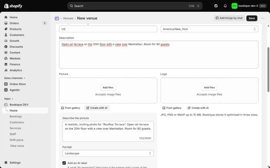The width and height of the screenshot is (270, 168).
Task: Click the page vertical scrollbar
Action: tap(268, 70)
